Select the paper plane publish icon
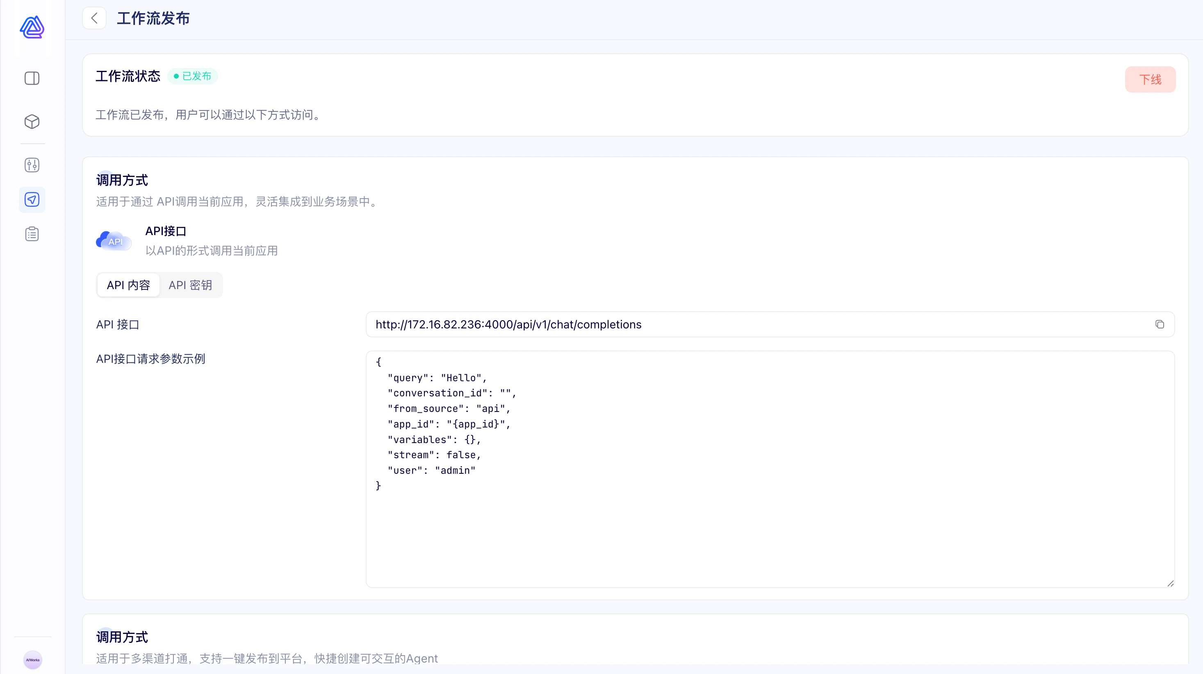Image resolution: width=1203 pixels, height=674 pixels. click(x=32, y=200)
